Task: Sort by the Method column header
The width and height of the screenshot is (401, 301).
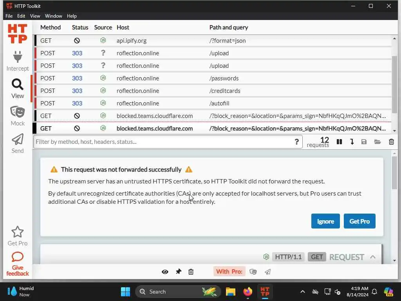Action: click(x=51, y=27)
